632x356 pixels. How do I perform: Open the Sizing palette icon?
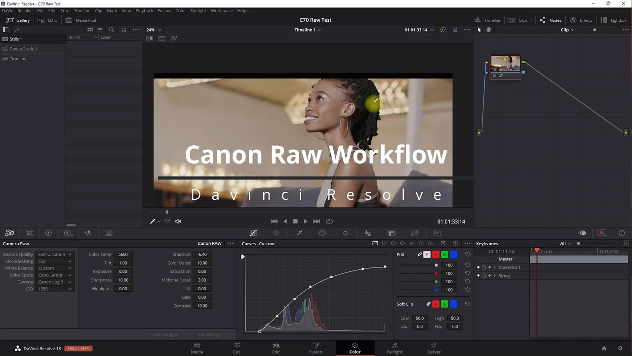click(414, 233)
